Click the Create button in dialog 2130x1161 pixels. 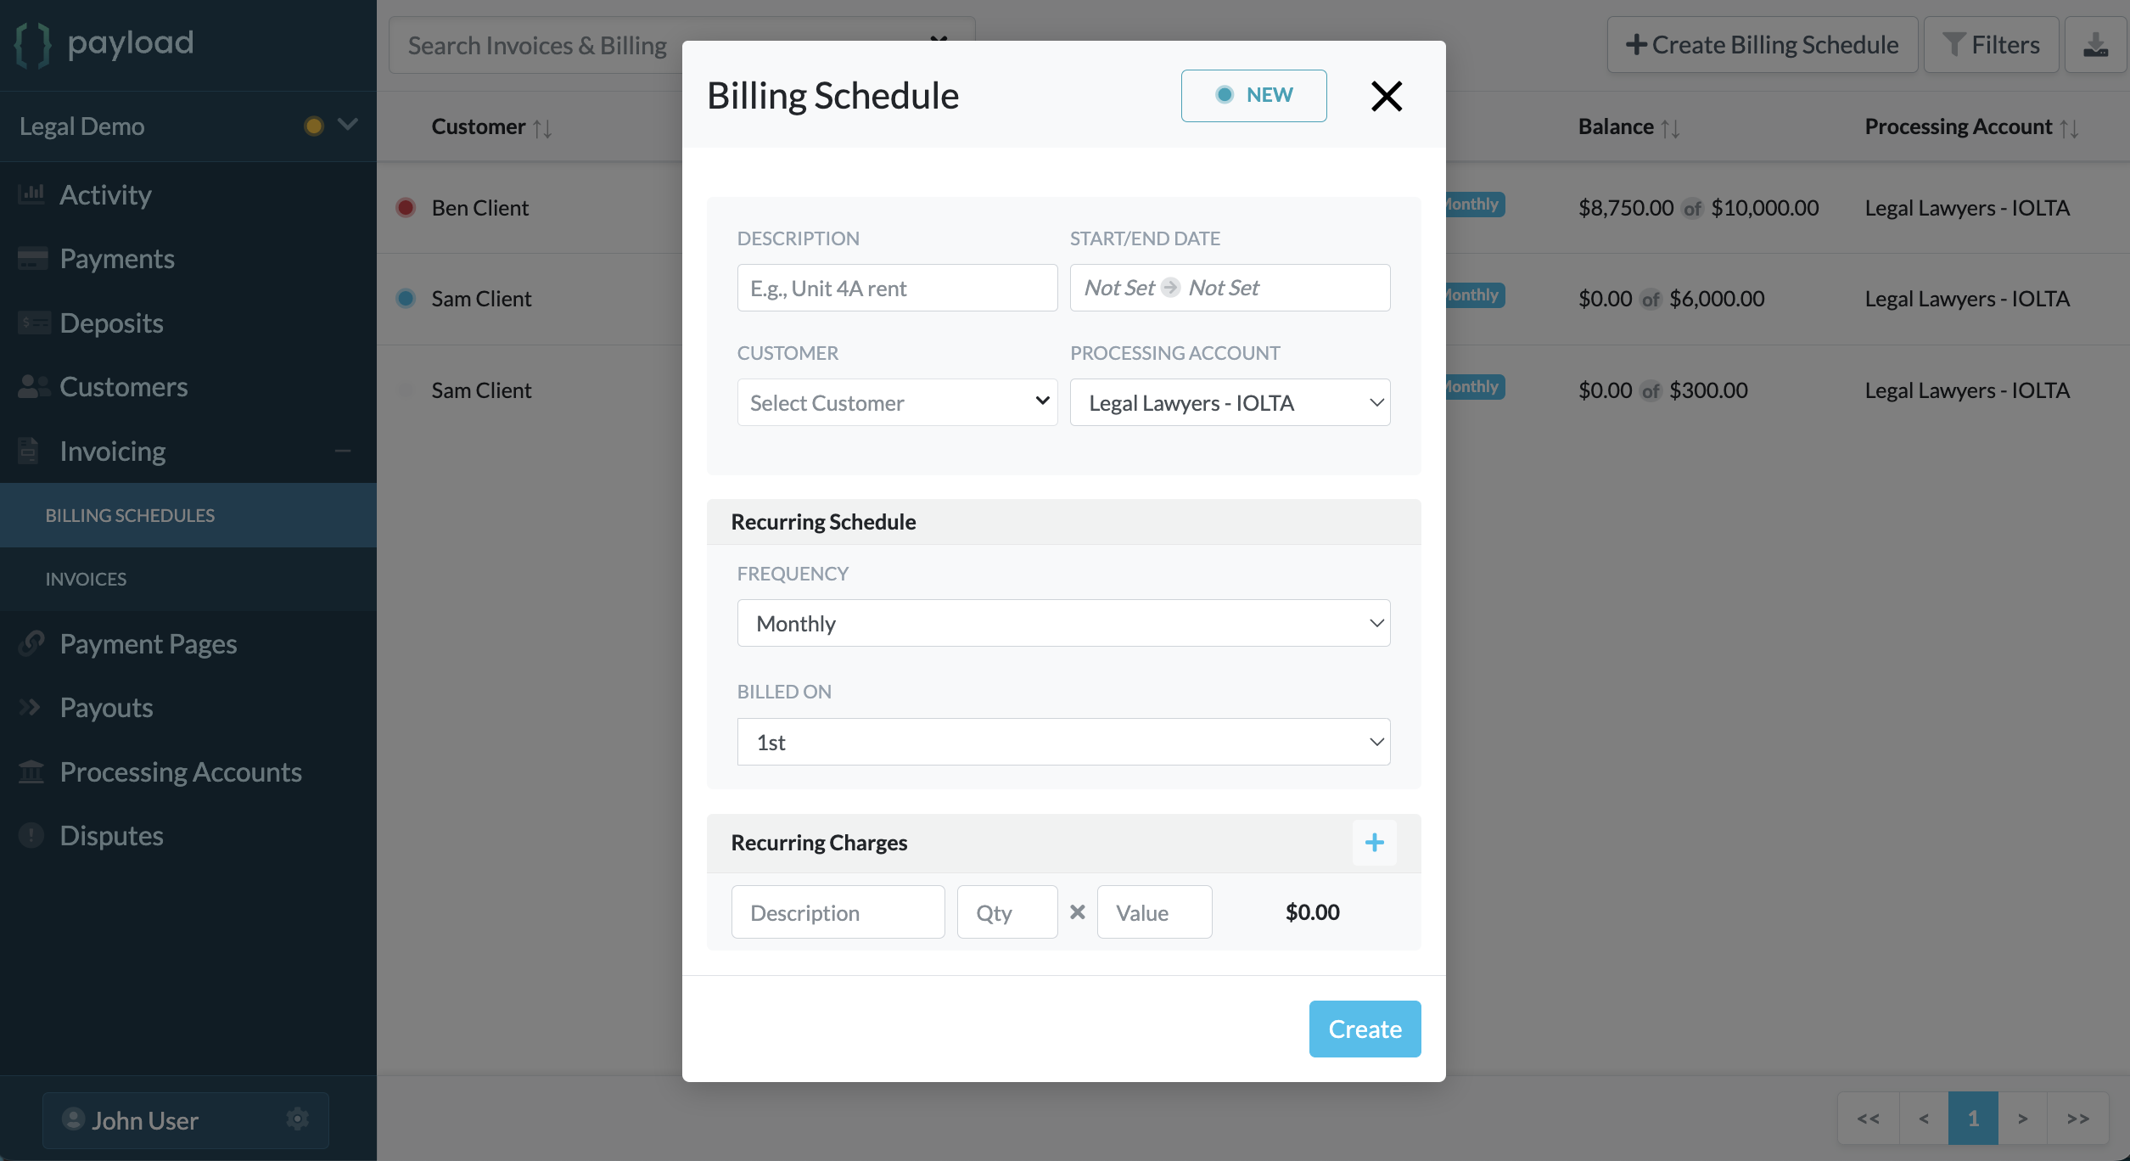[1365, 1029]
